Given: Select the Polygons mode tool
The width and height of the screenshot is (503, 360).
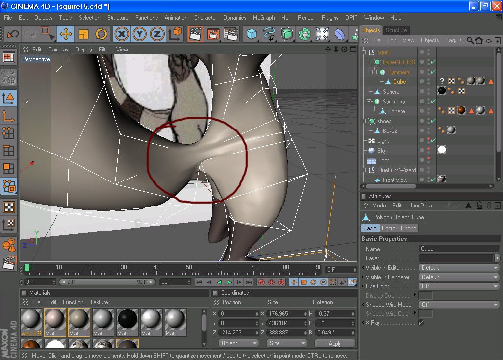Looking at the screenshot, I should pos(9,168).
